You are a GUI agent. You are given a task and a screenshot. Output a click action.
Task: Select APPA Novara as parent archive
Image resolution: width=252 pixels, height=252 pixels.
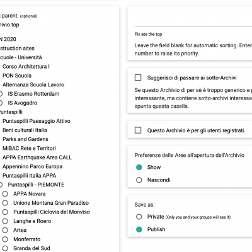(x=5, y=193)
